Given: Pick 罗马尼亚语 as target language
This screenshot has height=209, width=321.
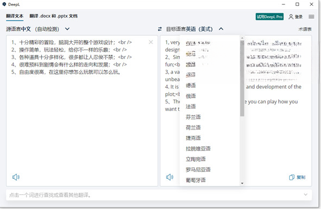Looking at the screenshot, I should coord(198,169).
